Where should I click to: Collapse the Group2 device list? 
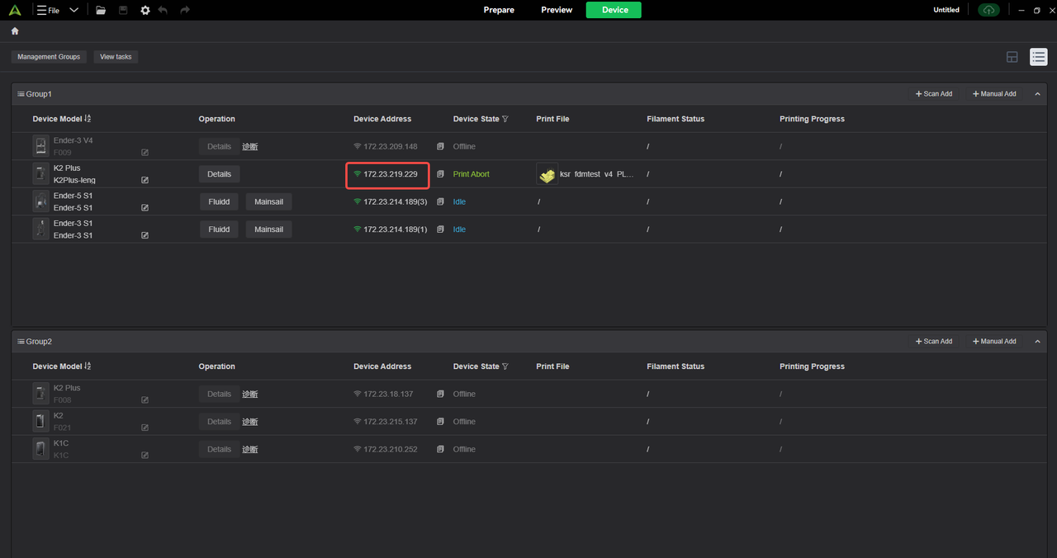[1037, 342]
